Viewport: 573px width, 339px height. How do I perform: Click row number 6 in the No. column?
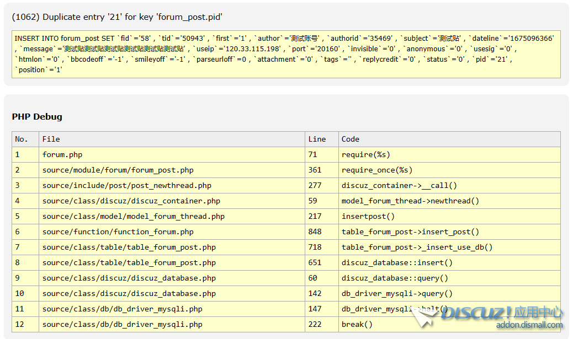pyautogui.click(x=17, y=232)
